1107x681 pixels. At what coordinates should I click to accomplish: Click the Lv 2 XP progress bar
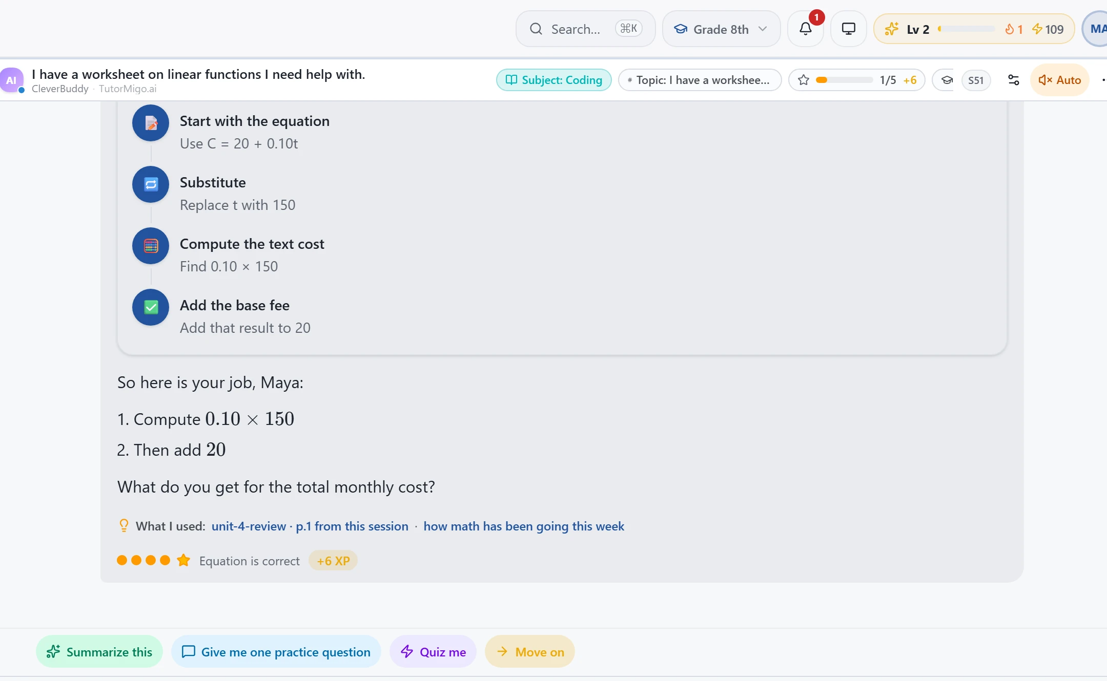point(967,29)
